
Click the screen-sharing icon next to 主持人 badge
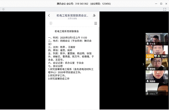pos(156,56)
